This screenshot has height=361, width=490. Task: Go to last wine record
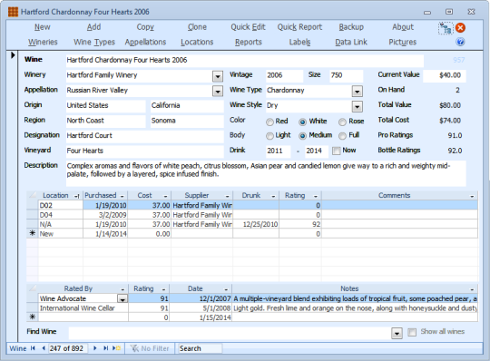point(105,348)
